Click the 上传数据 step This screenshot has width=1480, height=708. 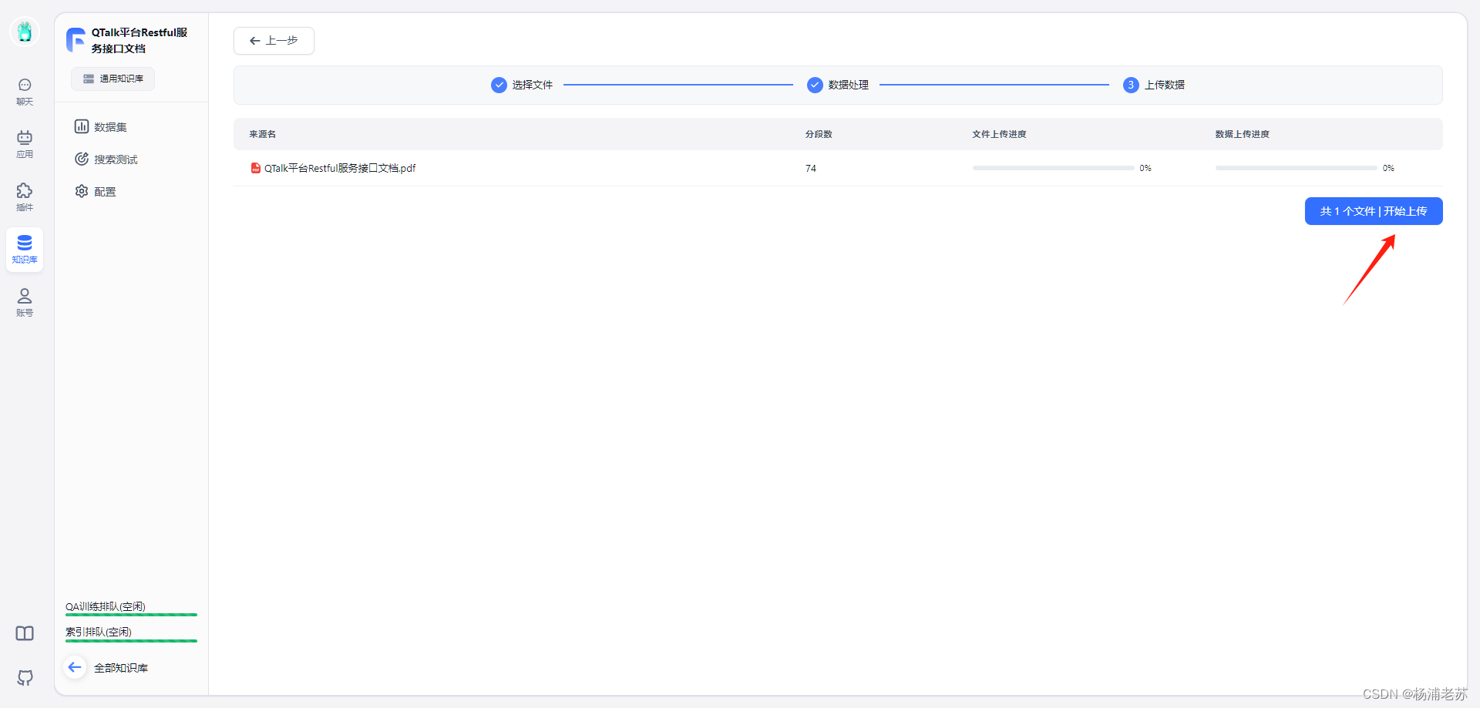(x=1154, y=85)
